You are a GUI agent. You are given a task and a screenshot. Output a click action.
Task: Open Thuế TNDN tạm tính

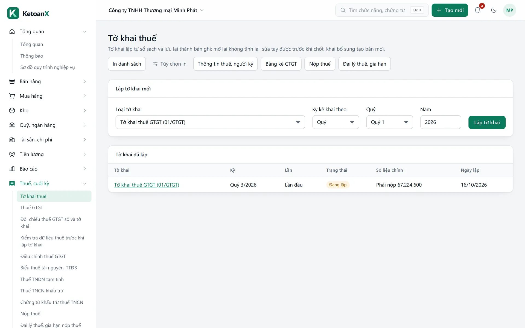point(54,279)
